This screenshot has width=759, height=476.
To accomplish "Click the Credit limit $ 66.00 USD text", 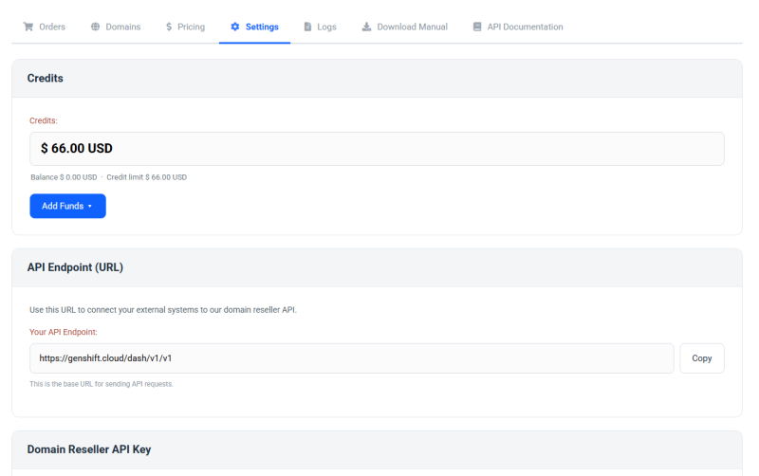I will point(147,177).
